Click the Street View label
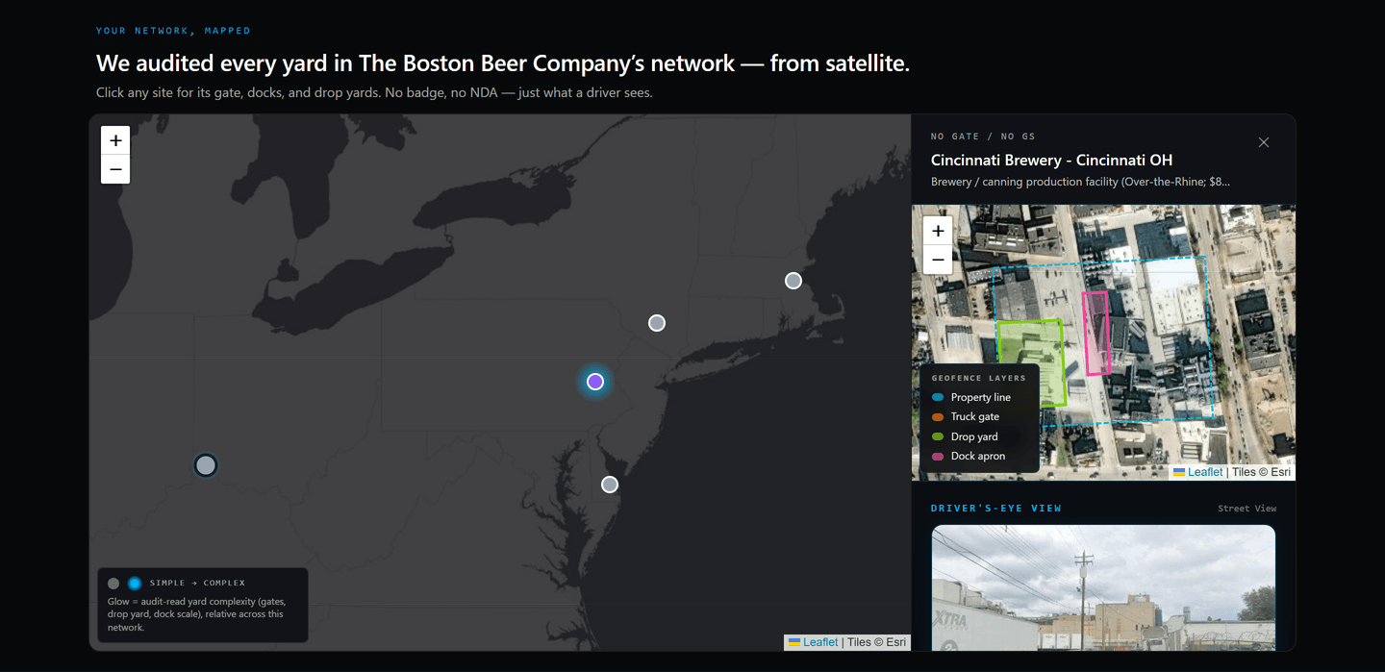The width and height of the screenshot is (1385, 672). (x=1247, y=509)
